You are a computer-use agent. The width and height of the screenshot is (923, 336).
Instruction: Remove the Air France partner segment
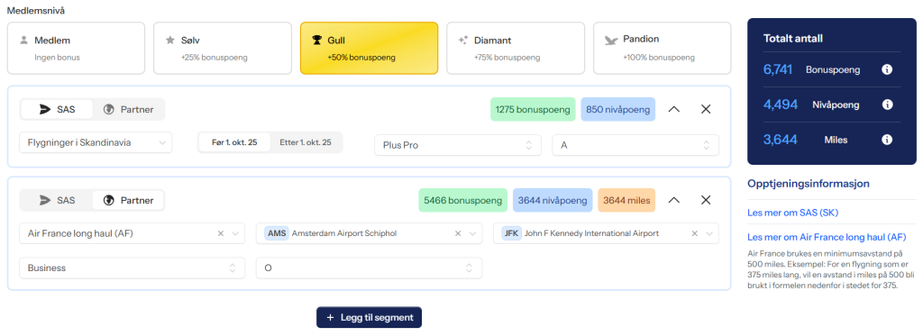point(706,200)
